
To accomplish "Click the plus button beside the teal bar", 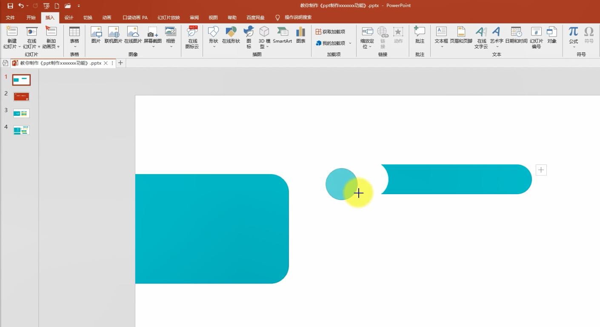I will pyautogui.click(x=541, y=170).
